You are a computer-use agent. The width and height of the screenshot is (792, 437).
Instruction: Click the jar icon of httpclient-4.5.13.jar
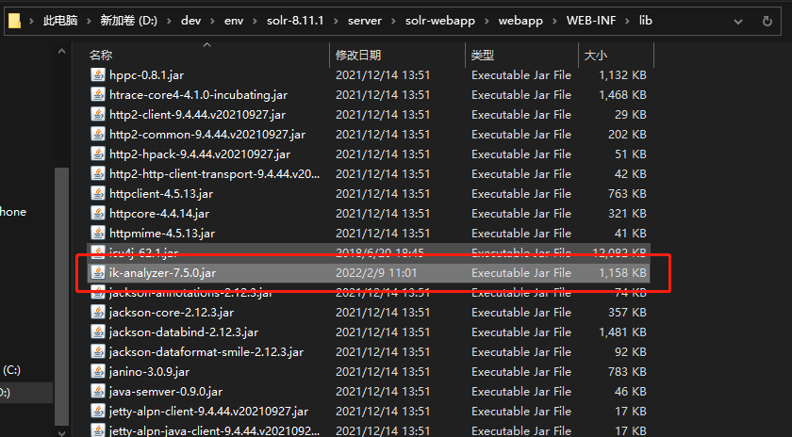click(x=97, y=193)
